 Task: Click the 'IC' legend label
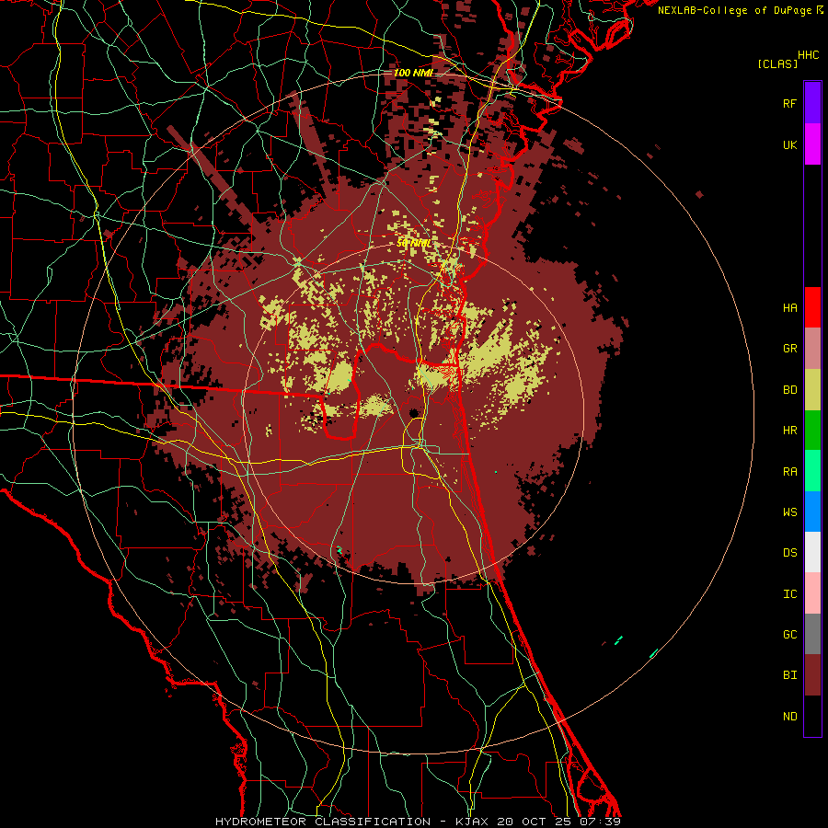tap(789, 594)
